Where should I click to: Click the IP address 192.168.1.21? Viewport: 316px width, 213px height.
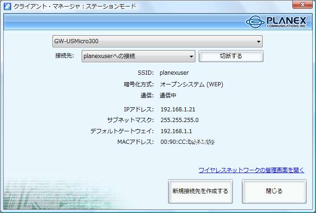pos(178,110)
